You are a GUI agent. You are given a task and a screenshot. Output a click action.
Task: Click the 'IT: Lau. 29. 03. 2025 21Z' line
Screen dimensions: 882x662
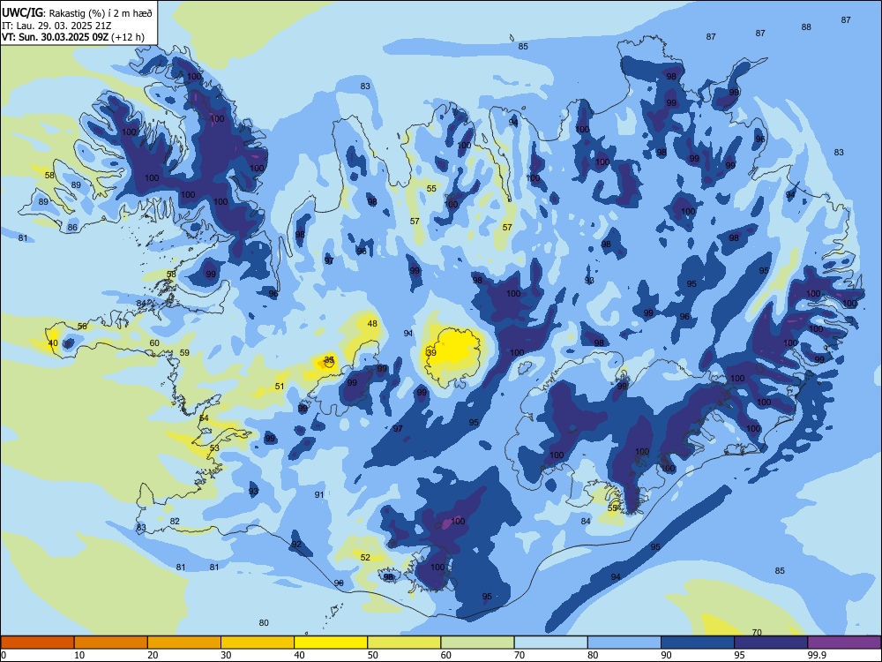57,26
